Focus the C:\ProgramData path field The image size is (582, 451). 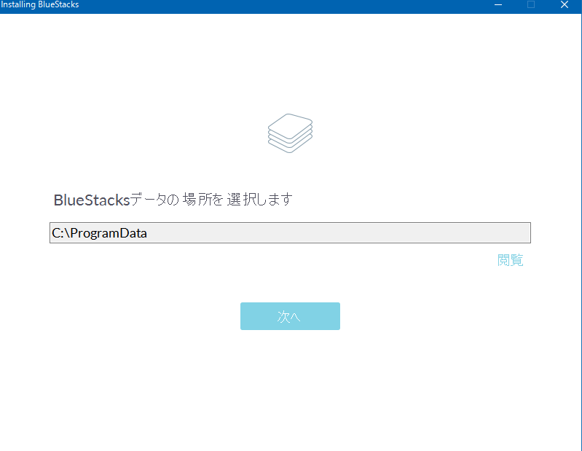290,232
